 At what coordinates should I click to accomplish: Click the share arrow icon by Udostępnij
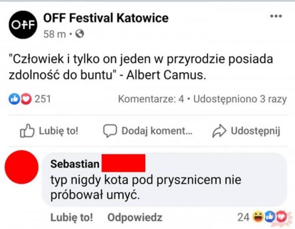[219, 131]
